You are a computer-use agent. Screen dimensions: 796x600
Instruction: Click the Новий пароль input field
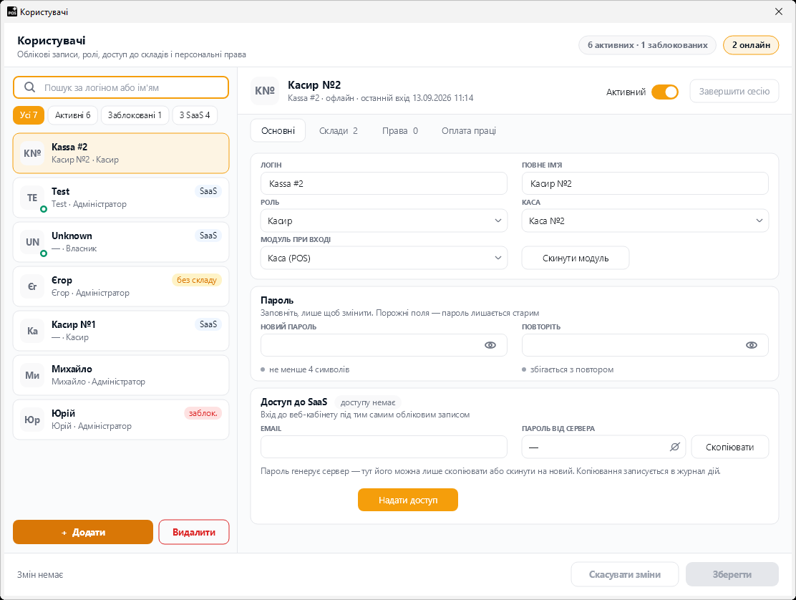(384, 345)
